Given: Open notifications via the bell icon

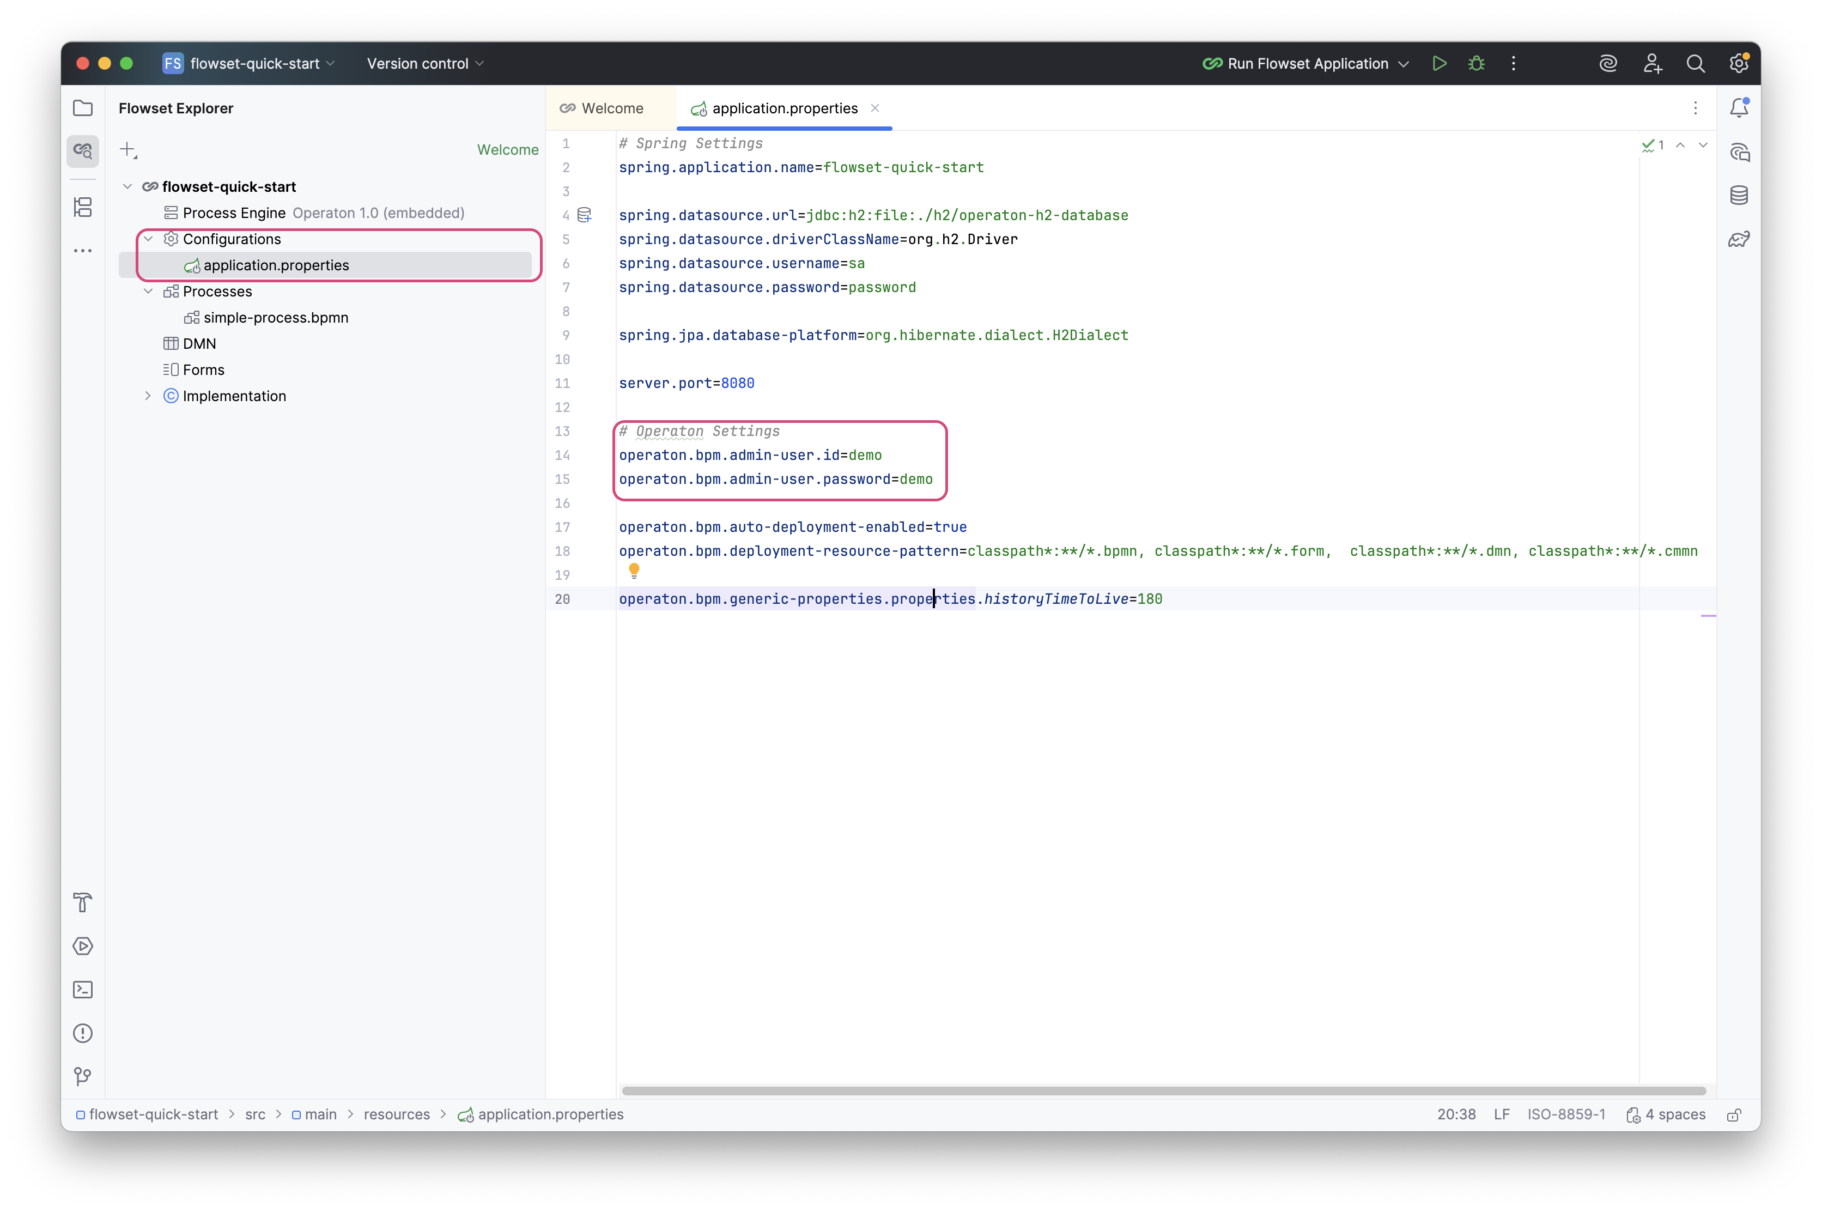Looking at the screenshot, I should [x=1739, y=107].
